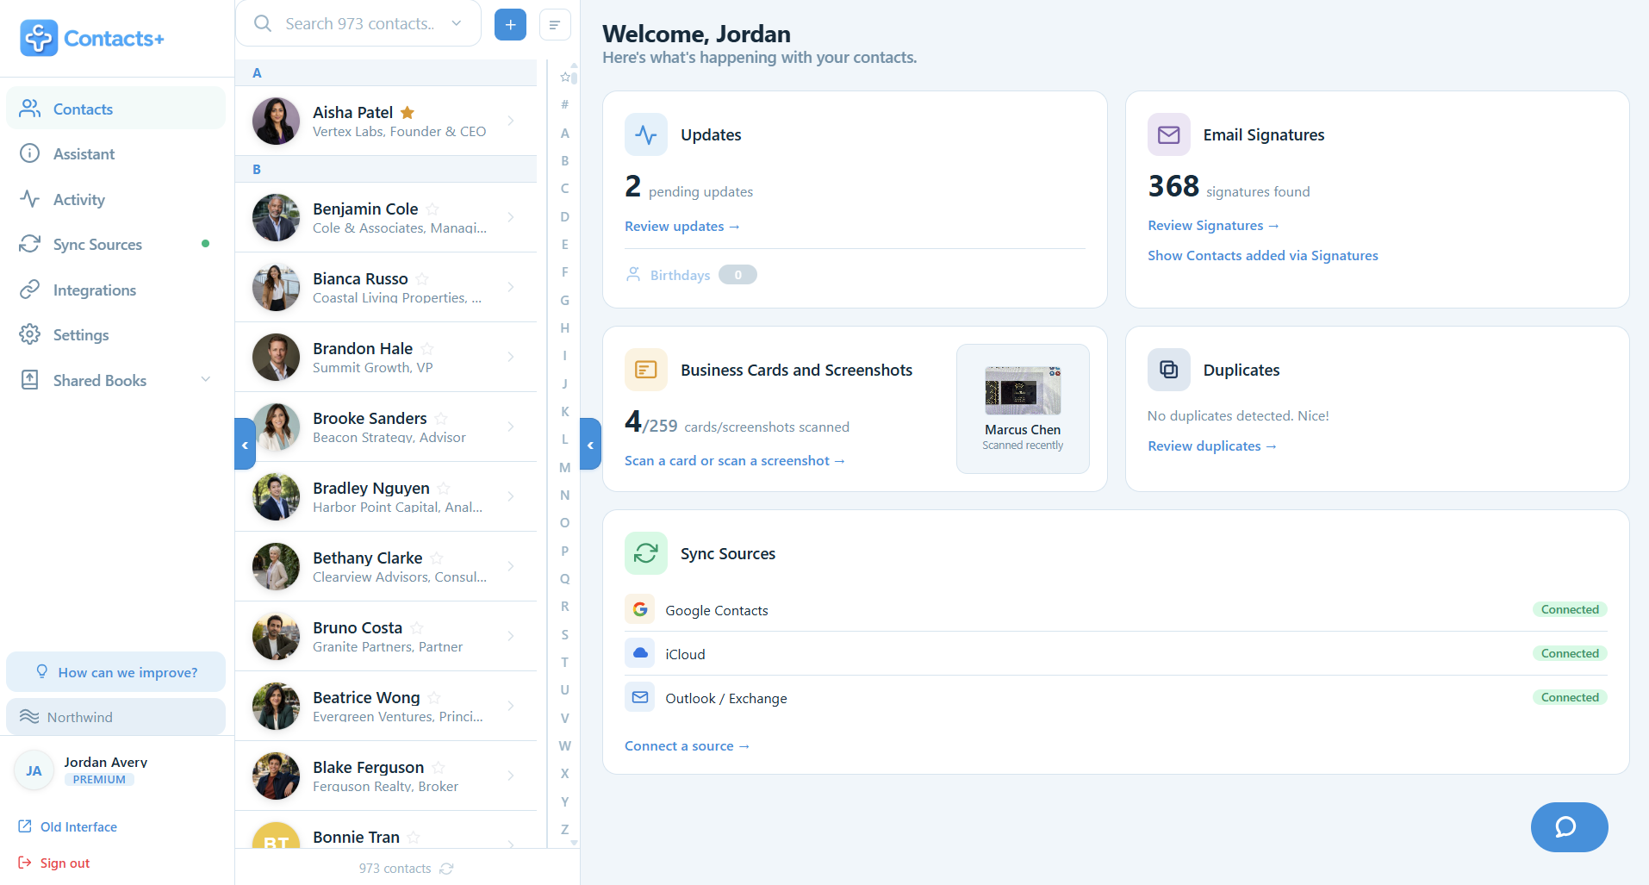Open the Assistant section
The height and width of the screenshot is (885, 1649).
[115, 153]
